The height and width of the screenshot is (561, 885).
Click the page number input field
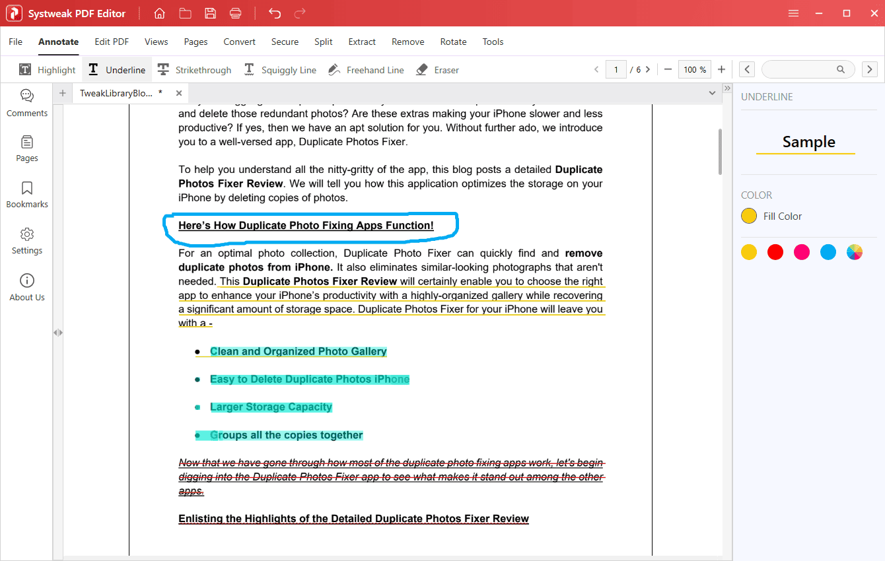click(616, 69)
